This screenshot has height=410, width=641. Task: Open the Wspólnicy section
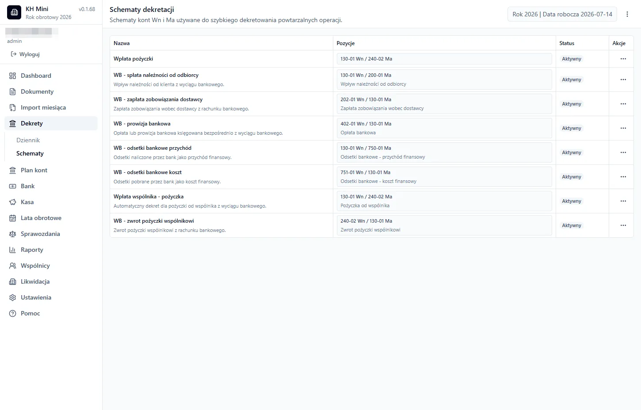[51, 266]
